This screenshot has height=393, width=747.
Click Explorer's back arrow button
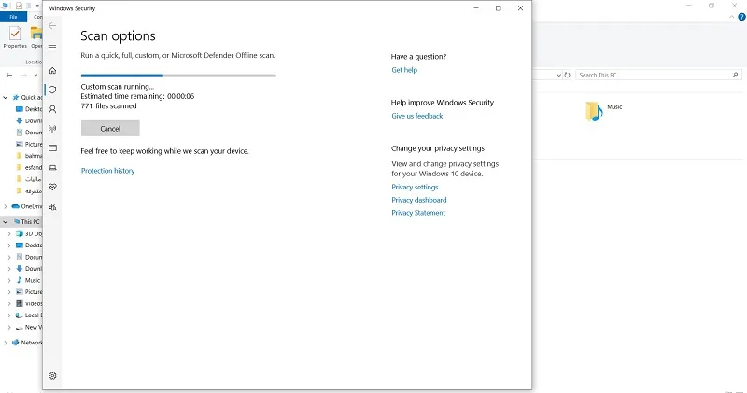[x=9, y=75]
